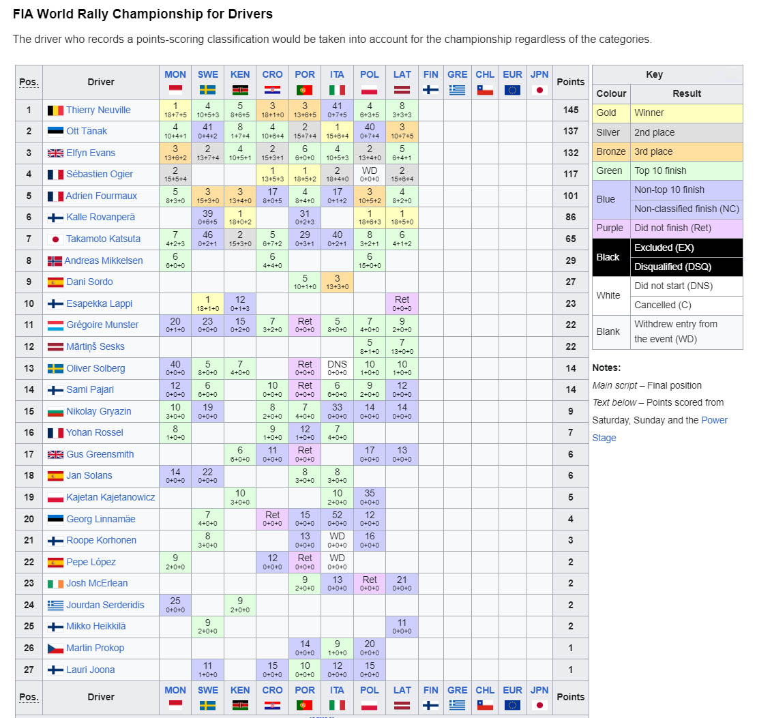Open the SWE rally link in the top header
The image size is (757, 718).
(207, 74)
